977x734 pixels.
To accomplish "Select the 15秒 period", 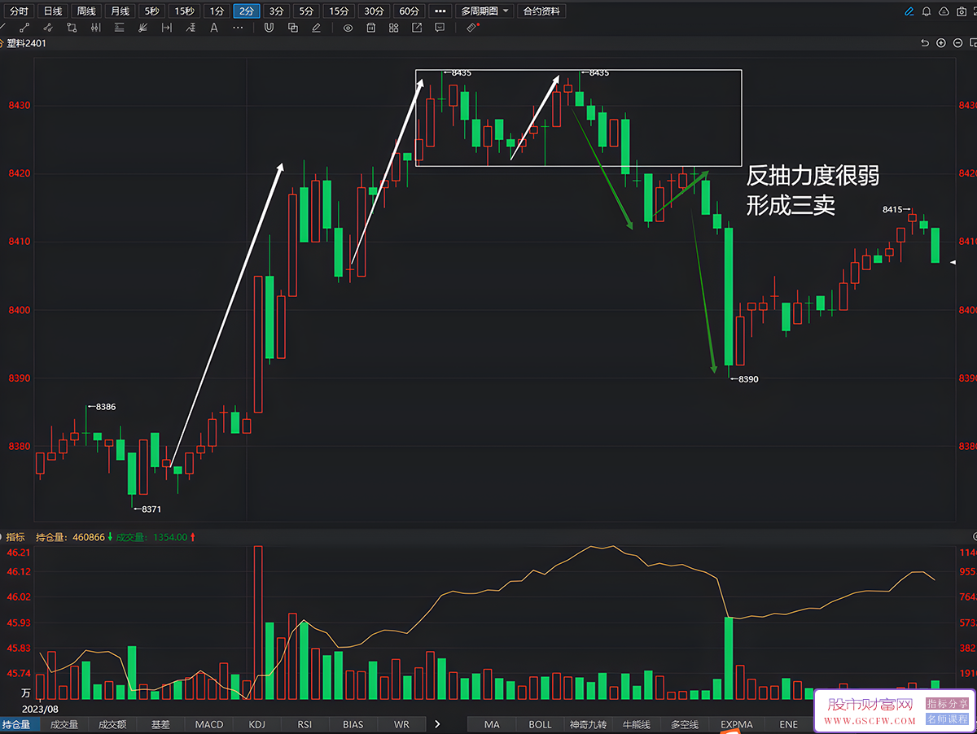I will [184, 11].
